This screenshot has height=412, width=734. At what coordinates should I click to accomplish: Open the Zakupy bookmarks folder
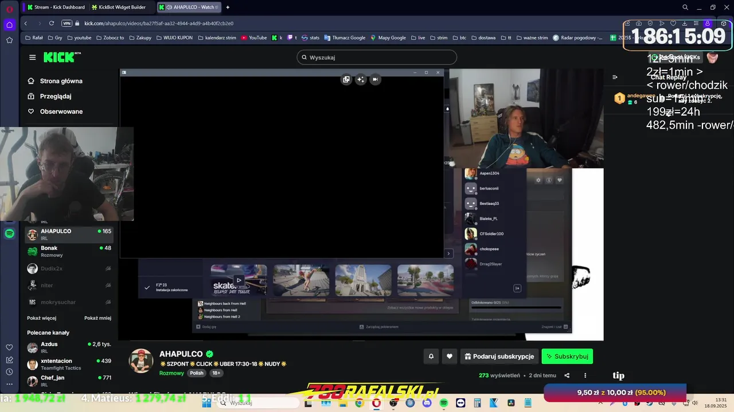click(140, 38)
